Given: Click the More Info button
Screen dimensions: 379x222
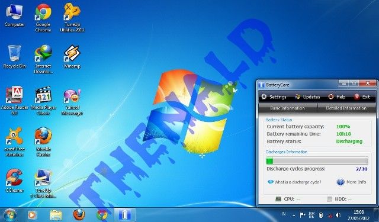Looking at the screenshot, I should point(351,182).
